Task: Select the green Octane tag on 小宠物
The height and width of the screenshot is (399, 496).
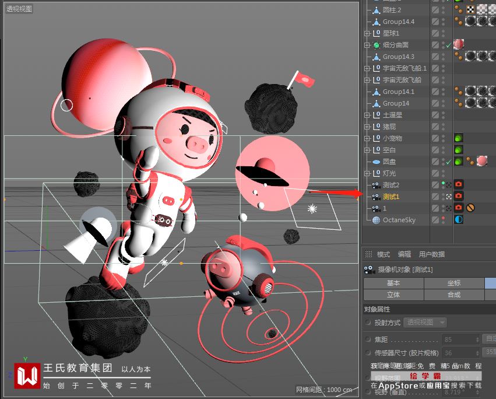Action: tap(458, 138)
